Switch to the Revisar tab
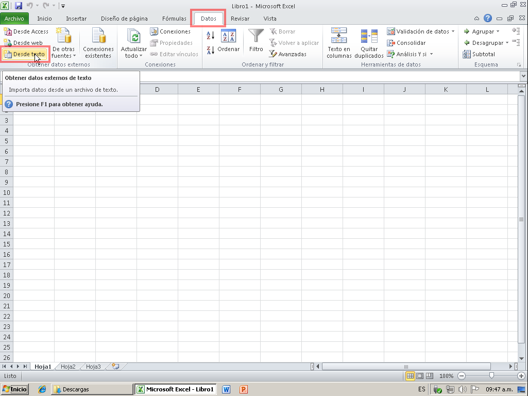The image size is (528, 396). (x=240, y=19)
